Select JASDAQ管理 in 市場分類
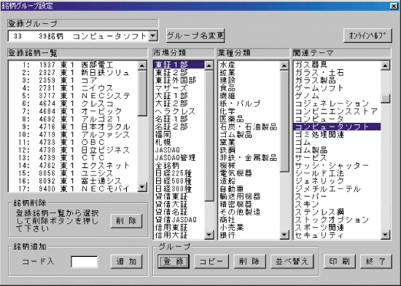This screenshot has width=401, height=286. [x=179, y=158]
